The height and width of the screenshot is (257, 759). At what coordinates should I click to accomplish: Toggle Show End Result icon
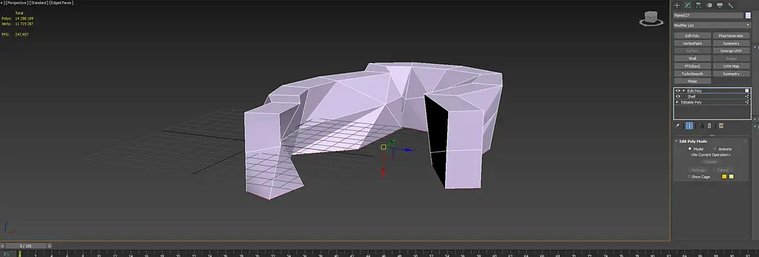(x=689, y=125)
